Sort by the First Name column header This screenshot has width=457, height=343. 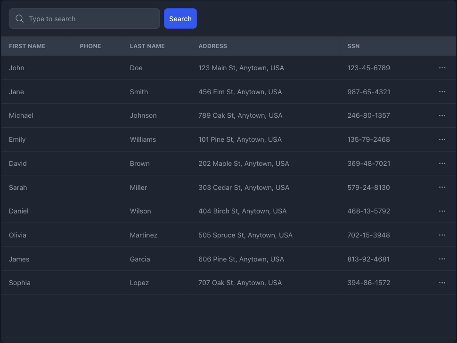[x=27, y=46]
